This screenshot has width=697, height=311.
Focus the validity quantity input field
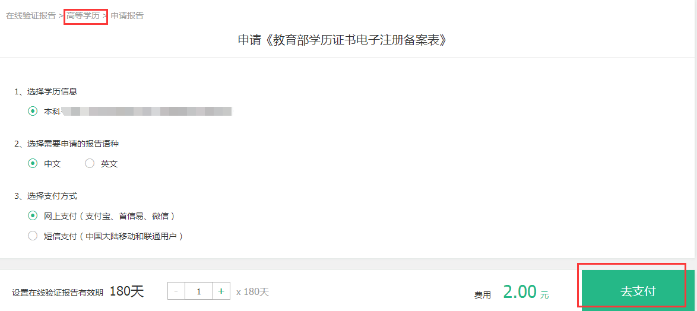coord(199,291)
